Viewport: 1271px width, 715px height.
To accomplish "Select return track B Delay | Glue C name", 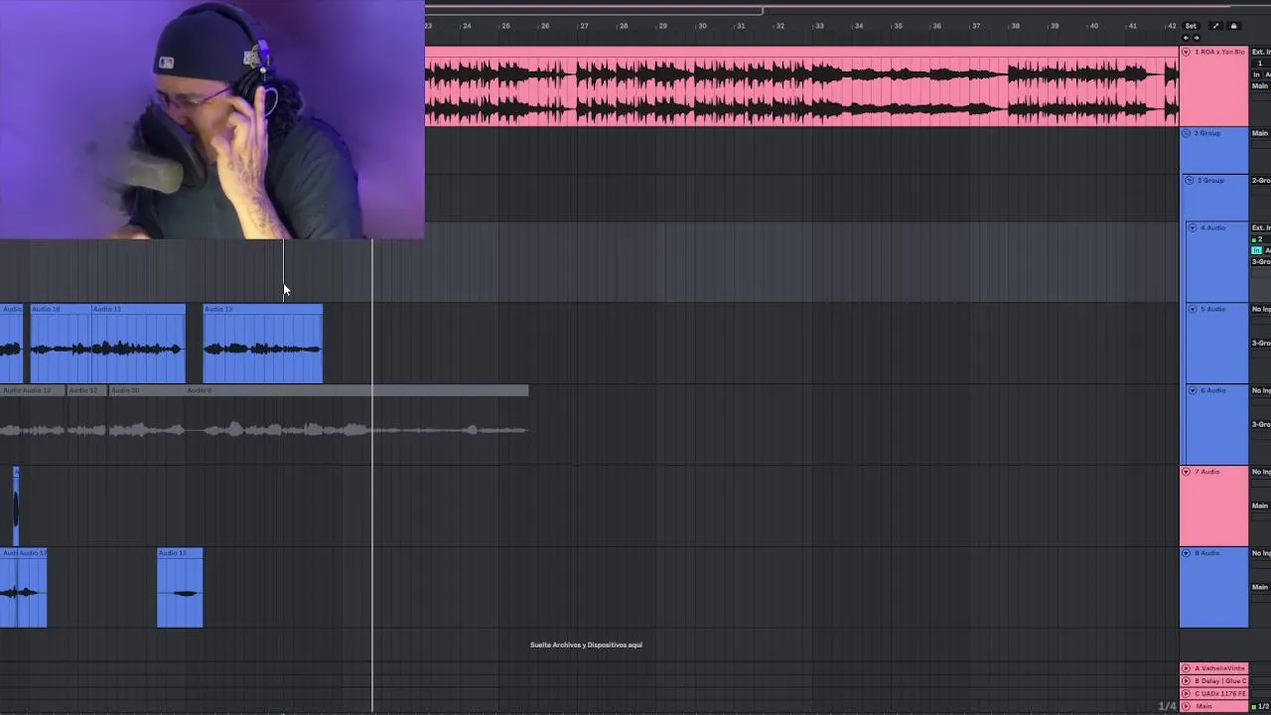I will (1219, 681).
